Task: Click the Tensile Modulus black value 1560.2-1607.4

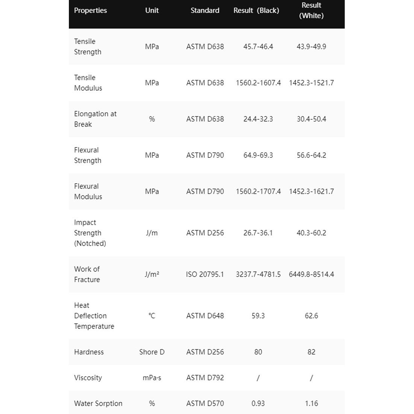Action: tap(258, 83)
